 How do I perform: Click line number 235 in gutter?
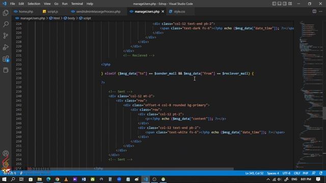(19, 73)
